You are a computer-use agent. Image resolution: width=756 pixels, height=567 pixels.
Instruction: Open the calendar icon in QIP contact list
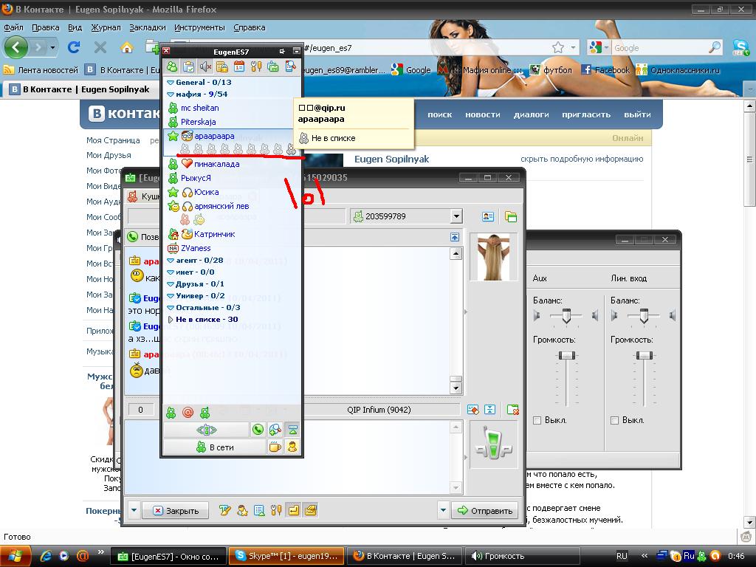tap(239, 66)
